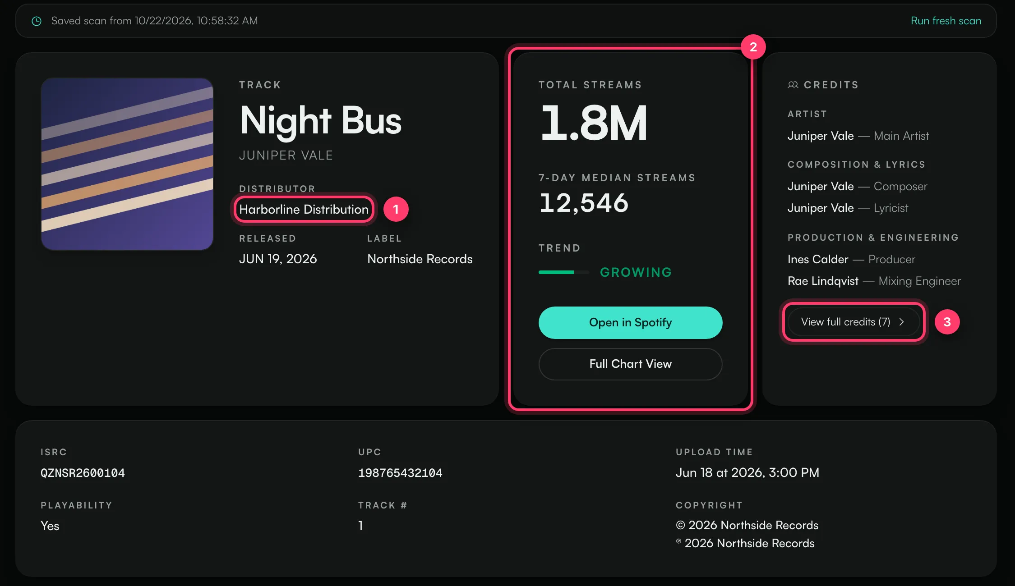1015x586 pixels.
Task: Click the chevron arrow in View full credits
Action: click(901, 322)
